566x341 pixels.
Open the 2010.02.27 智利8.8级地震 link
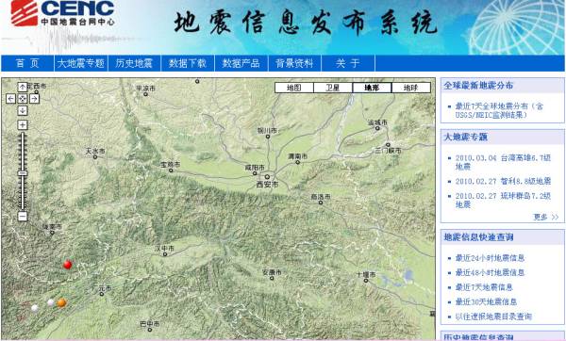(503, 181)
